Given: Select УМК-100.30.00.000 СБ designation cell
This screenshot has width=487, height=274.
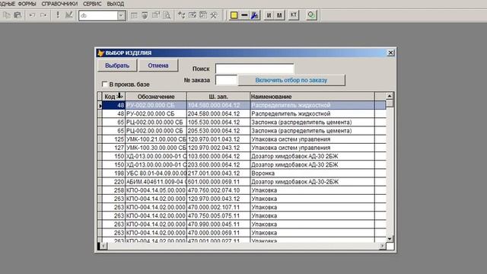Looking at the screenshot, I should [156, 148].
